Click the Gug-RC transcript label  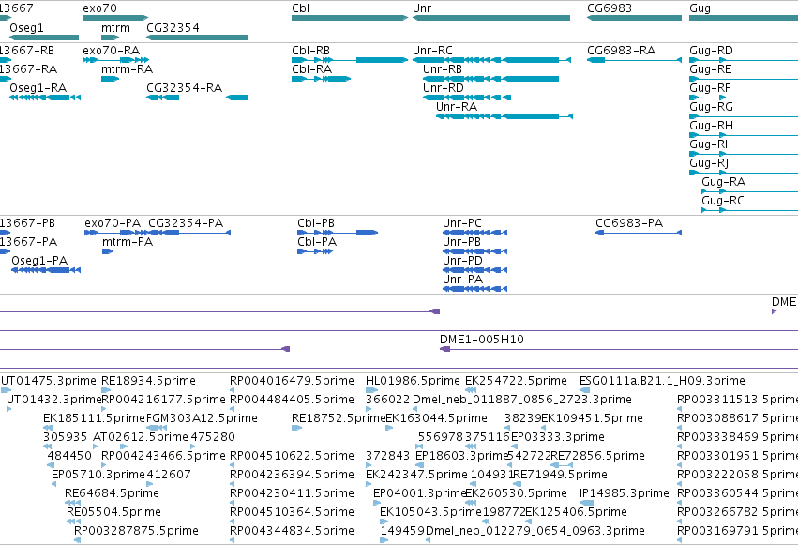click(x=723, y=201)
